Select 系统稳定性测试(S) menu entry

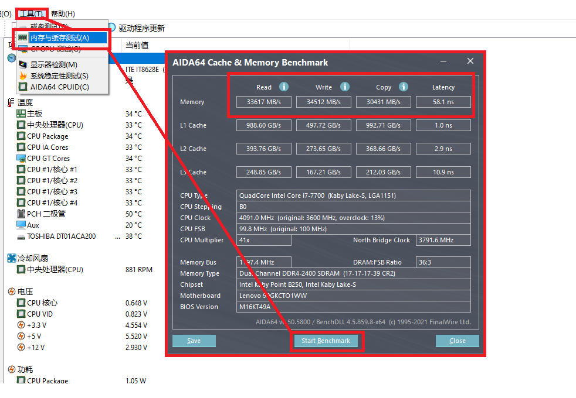coord(59,76)
